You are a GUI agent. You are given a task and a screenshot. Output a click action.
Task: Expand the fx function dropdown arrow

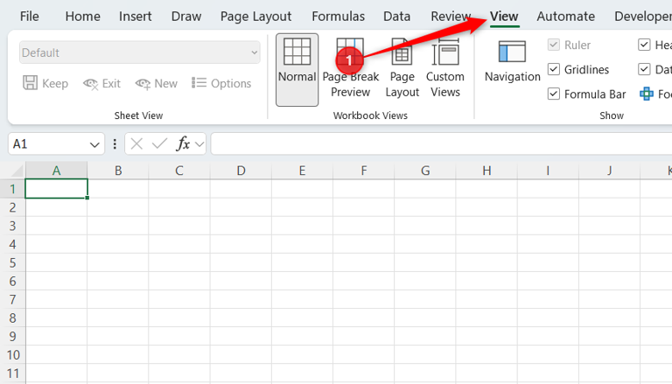(x=199, y=144)
